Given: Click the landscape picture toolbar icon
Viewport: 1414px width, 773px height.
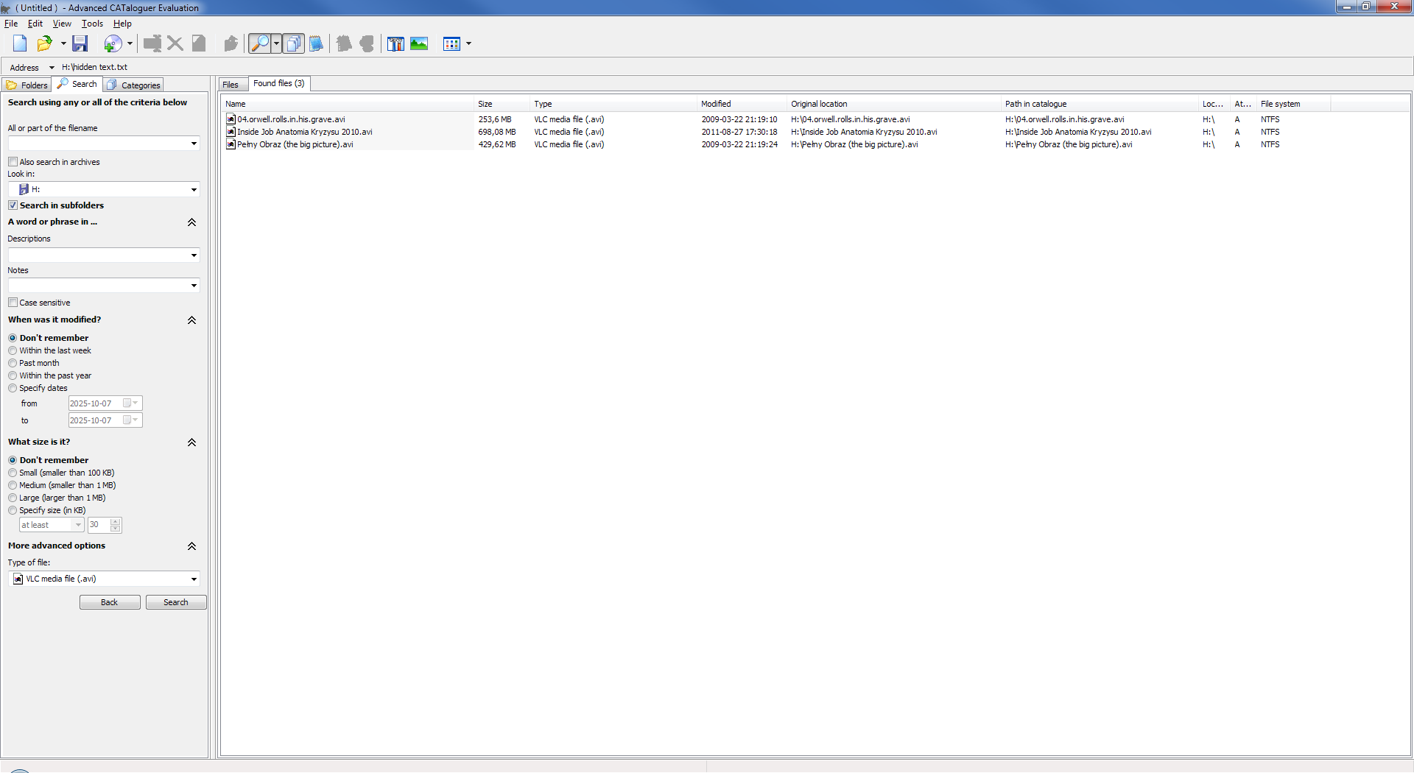Looking at the screenshot, I should click(419, 44).
